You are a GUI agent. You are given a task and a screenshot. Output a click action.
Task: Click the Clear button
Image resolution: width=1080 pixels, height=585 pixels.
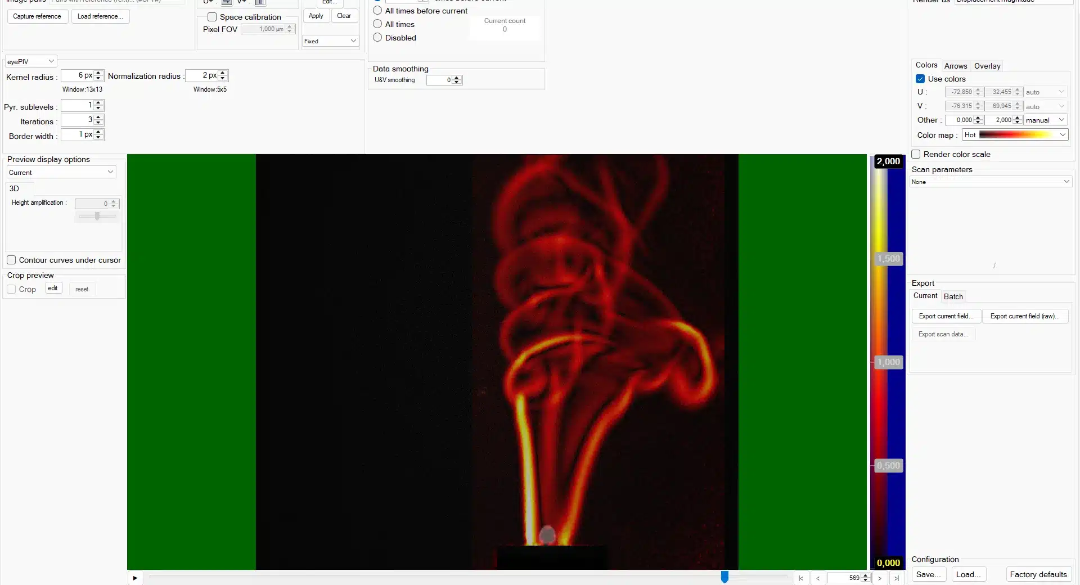pyautogui.click(x=344, y=16)
